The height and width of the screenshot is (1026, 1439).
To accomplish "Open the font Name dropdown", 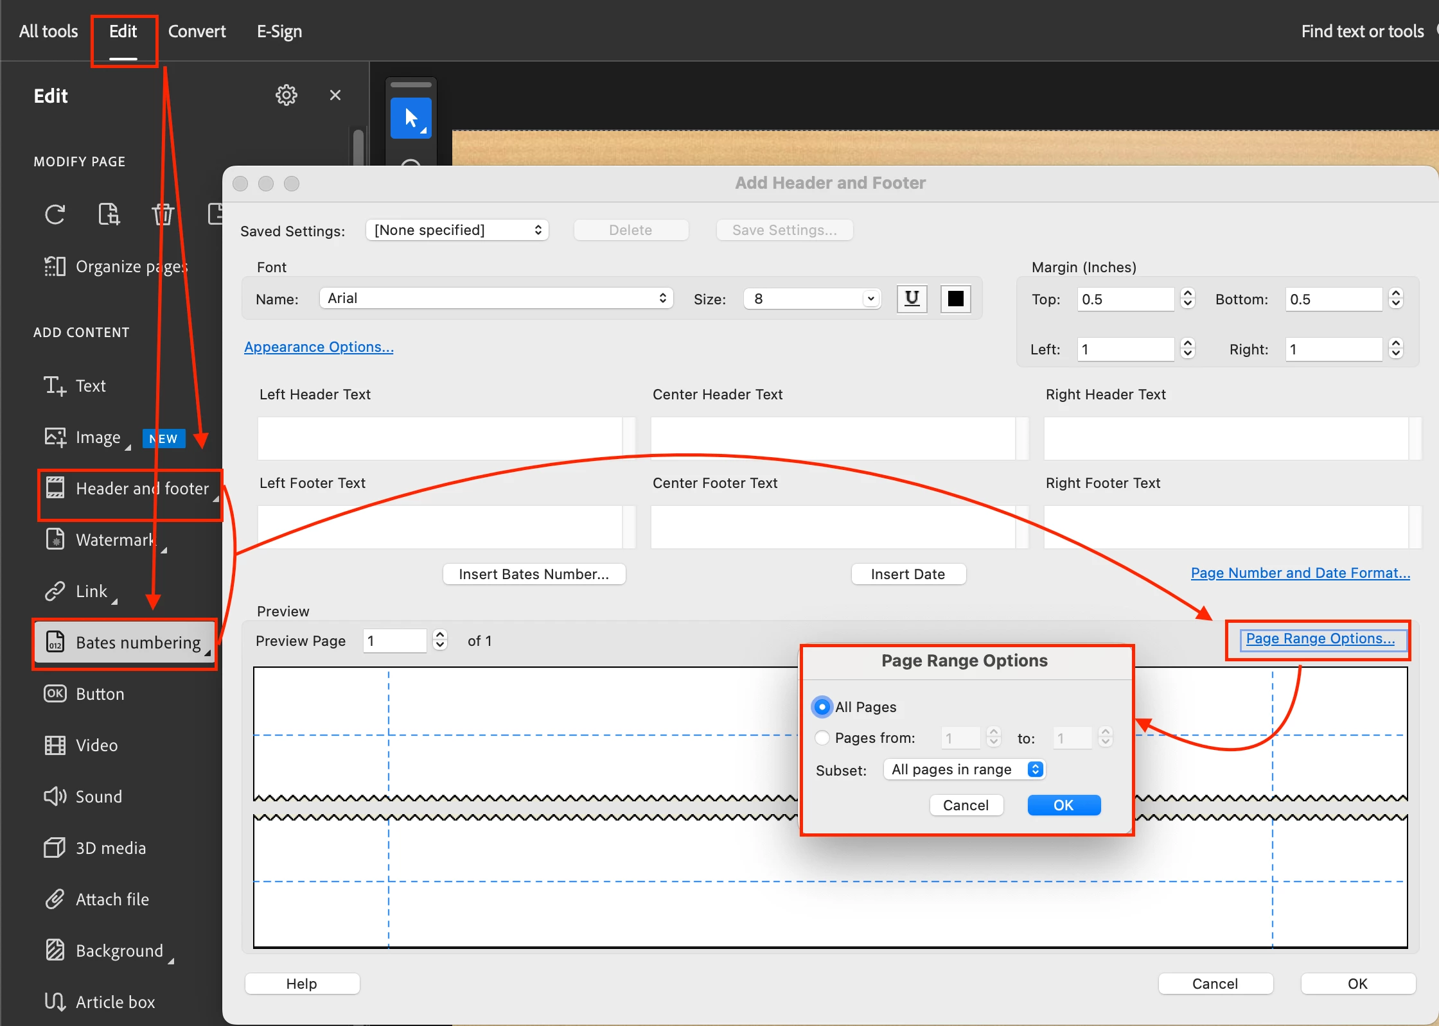I will pyautogui.click(x=496, y=299).
